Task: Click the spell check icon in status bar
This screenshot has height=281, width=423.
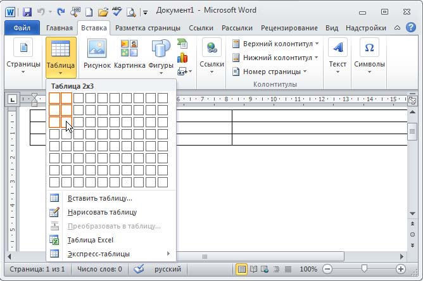Action: point(139,270)
